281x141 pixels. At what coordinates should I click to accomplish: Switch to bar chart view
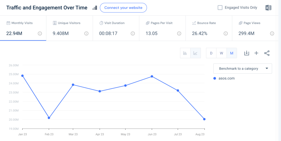coord(185,53)
